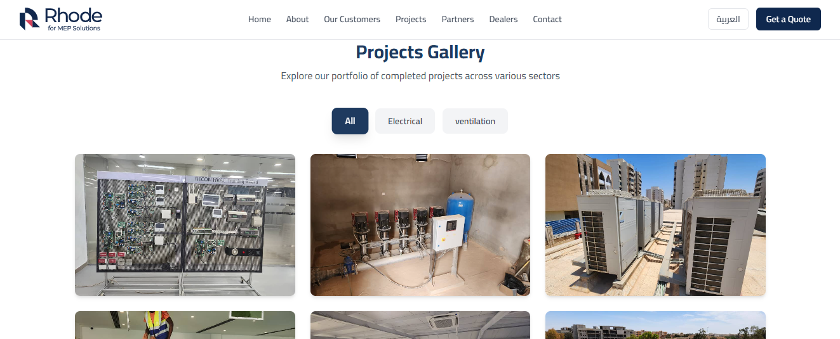Click the Rhode for MEP Solutions text
Screen dimensions: 840x339
click(73, 20)
